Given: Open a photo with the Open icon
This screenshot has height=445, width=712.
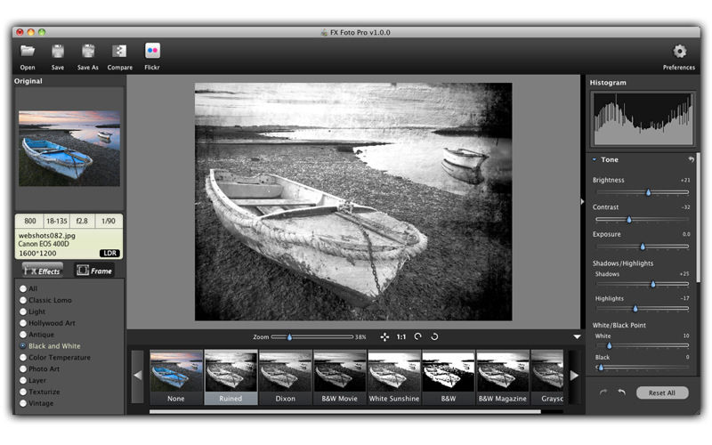Looking at the screenshot, I should coord(28,51).
